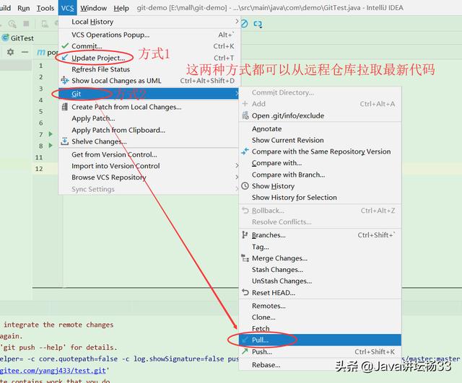This screenshot has width=462, height=383.
Task: Choose Merge Changes...
Action: click(320, 258)
